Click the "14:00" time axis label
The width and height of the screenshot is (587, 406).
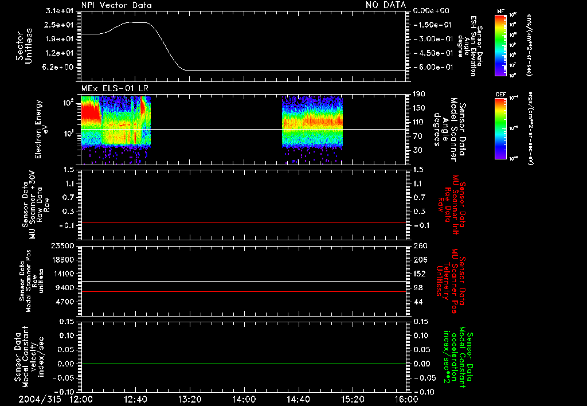244,400
